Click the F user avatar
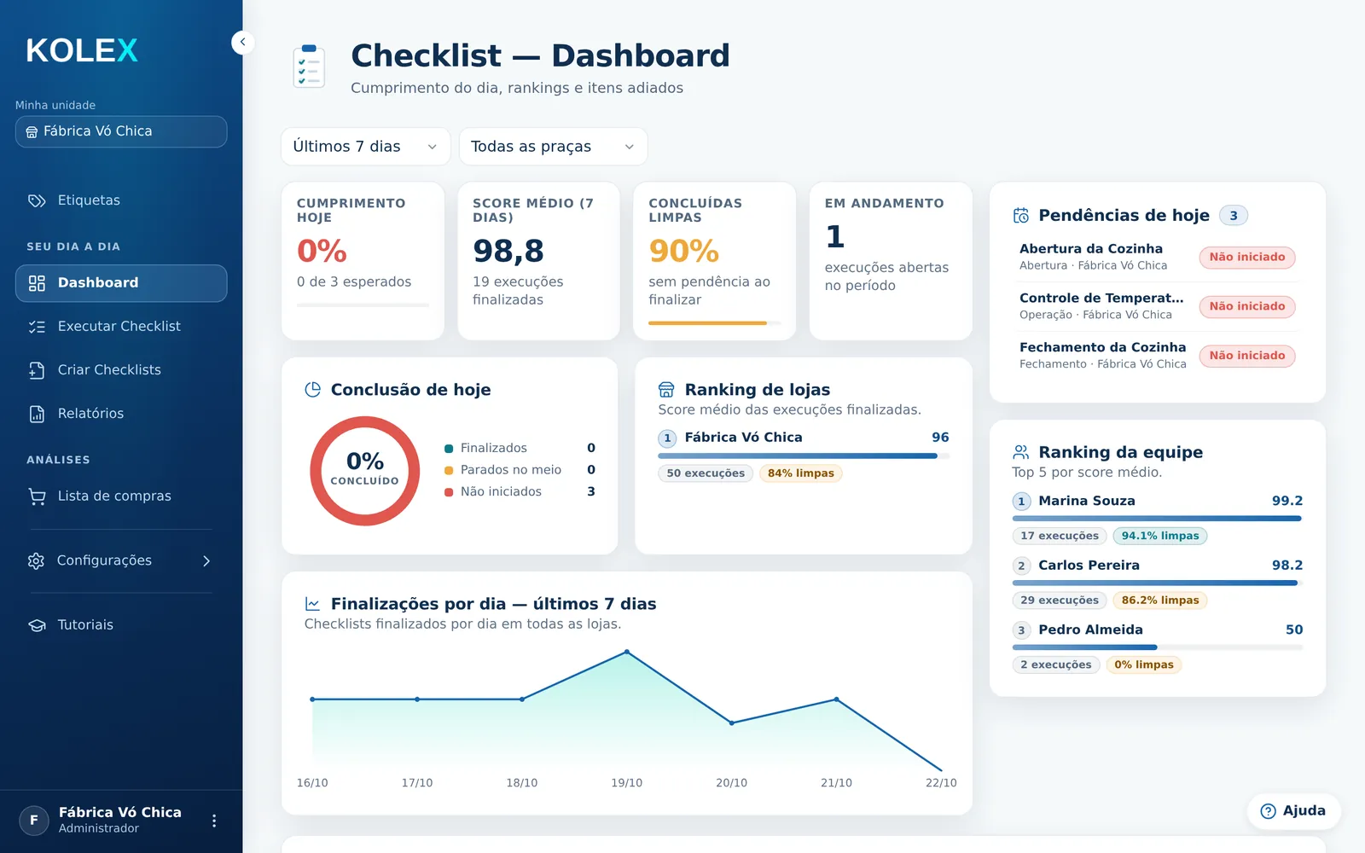Screen dimensions: 1365x853 34,821
